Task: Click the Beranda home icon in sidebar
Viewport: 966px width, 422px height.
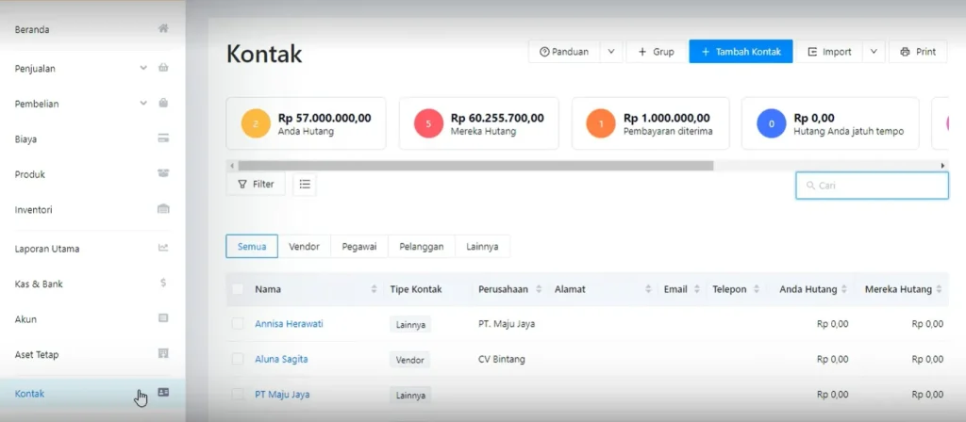Action: point(163,29)
